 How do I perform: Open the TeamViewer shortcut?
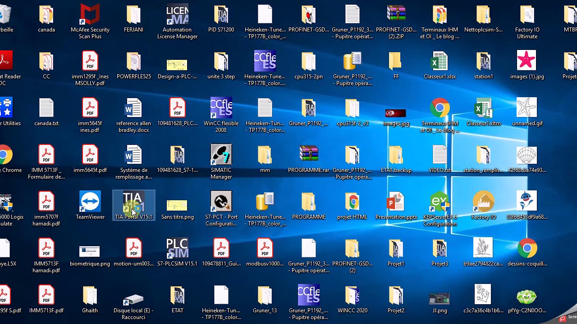coord(90,205)
